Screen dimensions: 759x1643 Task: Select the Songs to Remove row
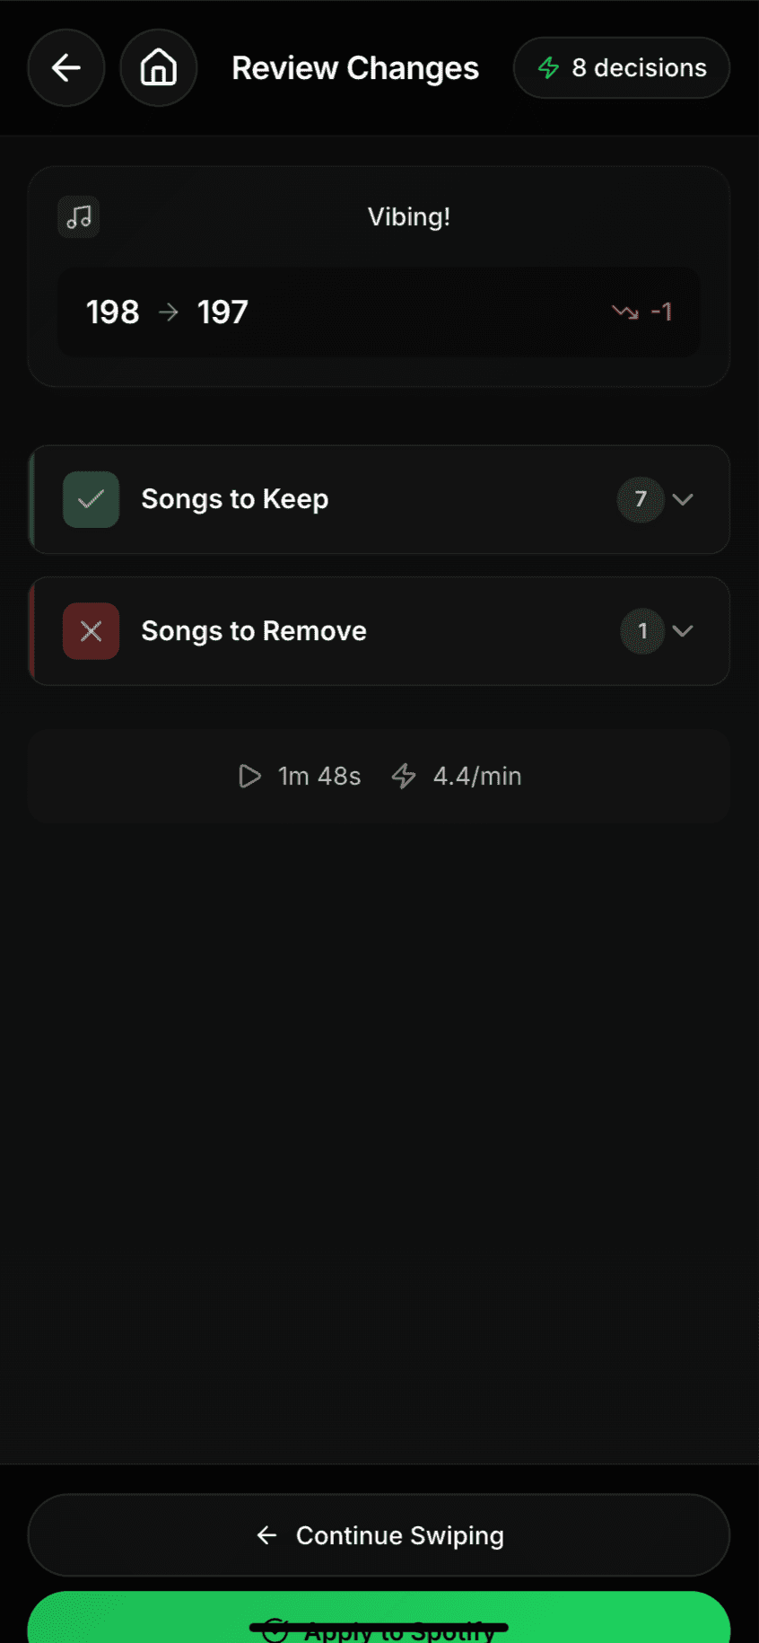(379, 631)
